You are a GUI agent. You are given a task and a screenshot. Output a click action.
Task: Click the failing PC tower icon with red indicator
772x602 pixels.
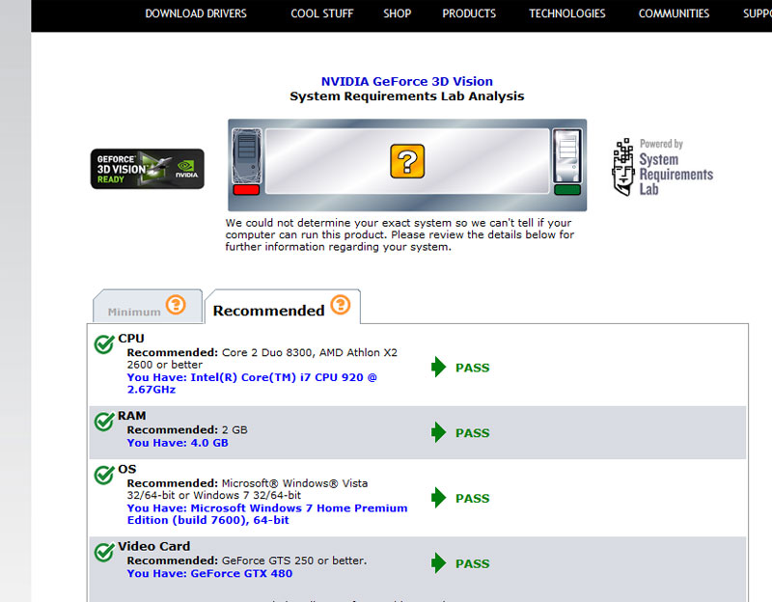(x=246, y=161)
